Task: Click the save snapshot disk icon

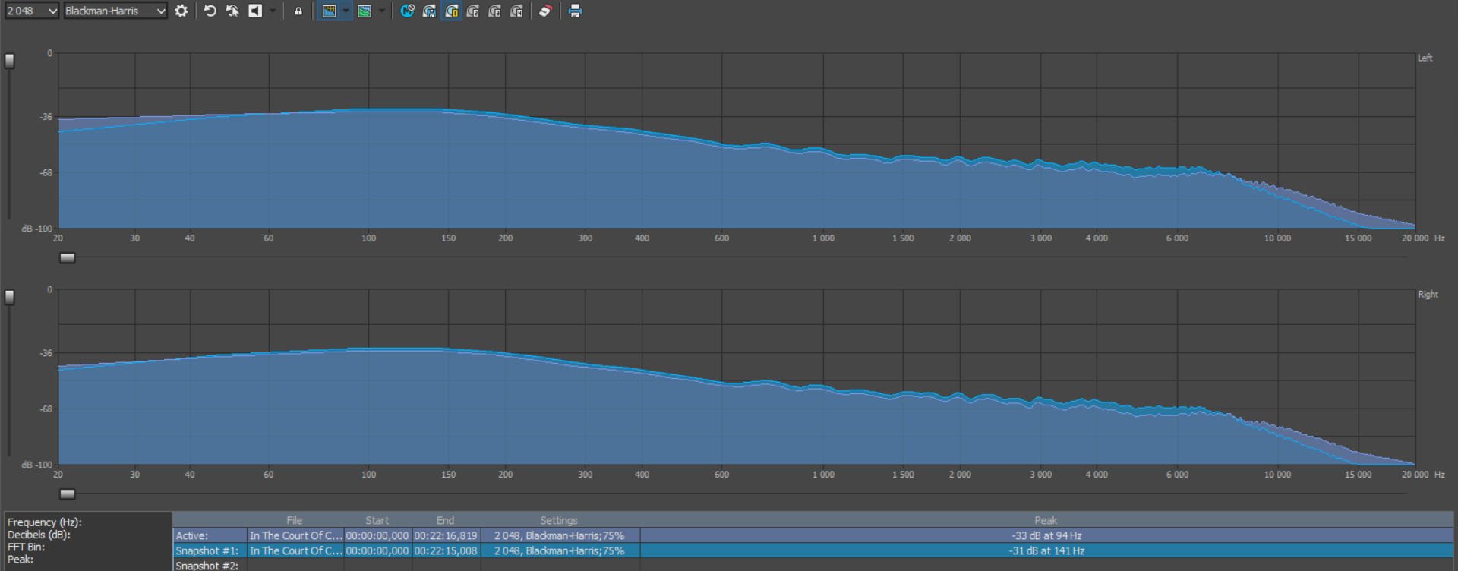Action: click(x=429, y=11)
